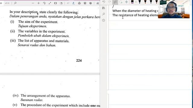This screenshot has height=108, width=193.
Task: Open the notebooks navigation sidebar icon
Action: 103,8
